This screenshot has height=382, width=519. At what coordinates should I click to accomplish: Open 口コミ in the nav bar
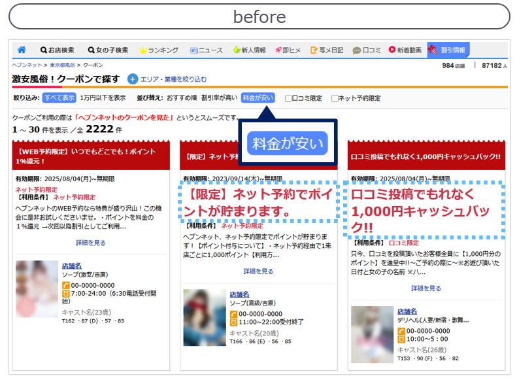[x=367, y=50]
